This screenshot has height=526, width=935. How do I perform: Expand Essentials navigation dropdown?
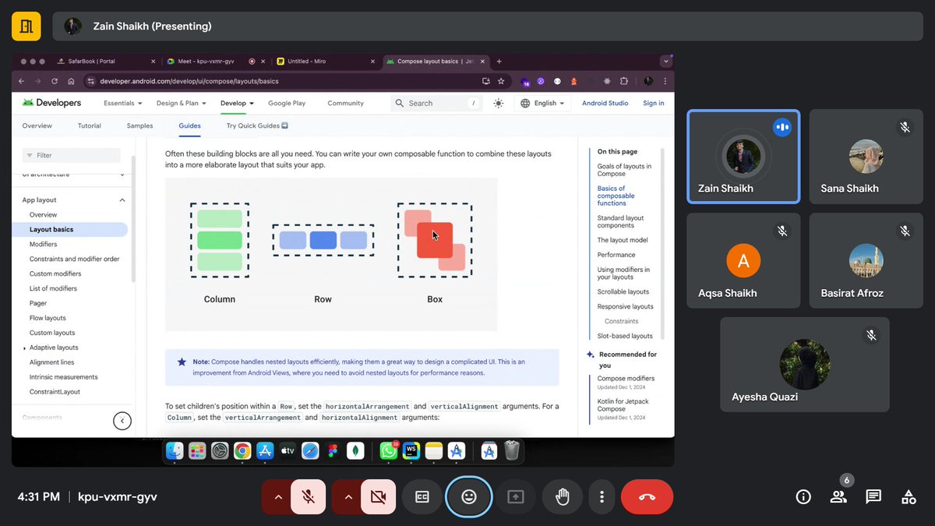tap(122, 103)
